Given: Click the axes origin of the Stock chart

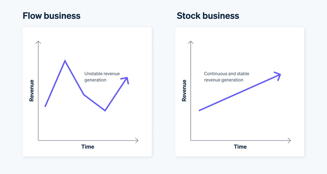Looking at the screenshot, I should 191,141.
